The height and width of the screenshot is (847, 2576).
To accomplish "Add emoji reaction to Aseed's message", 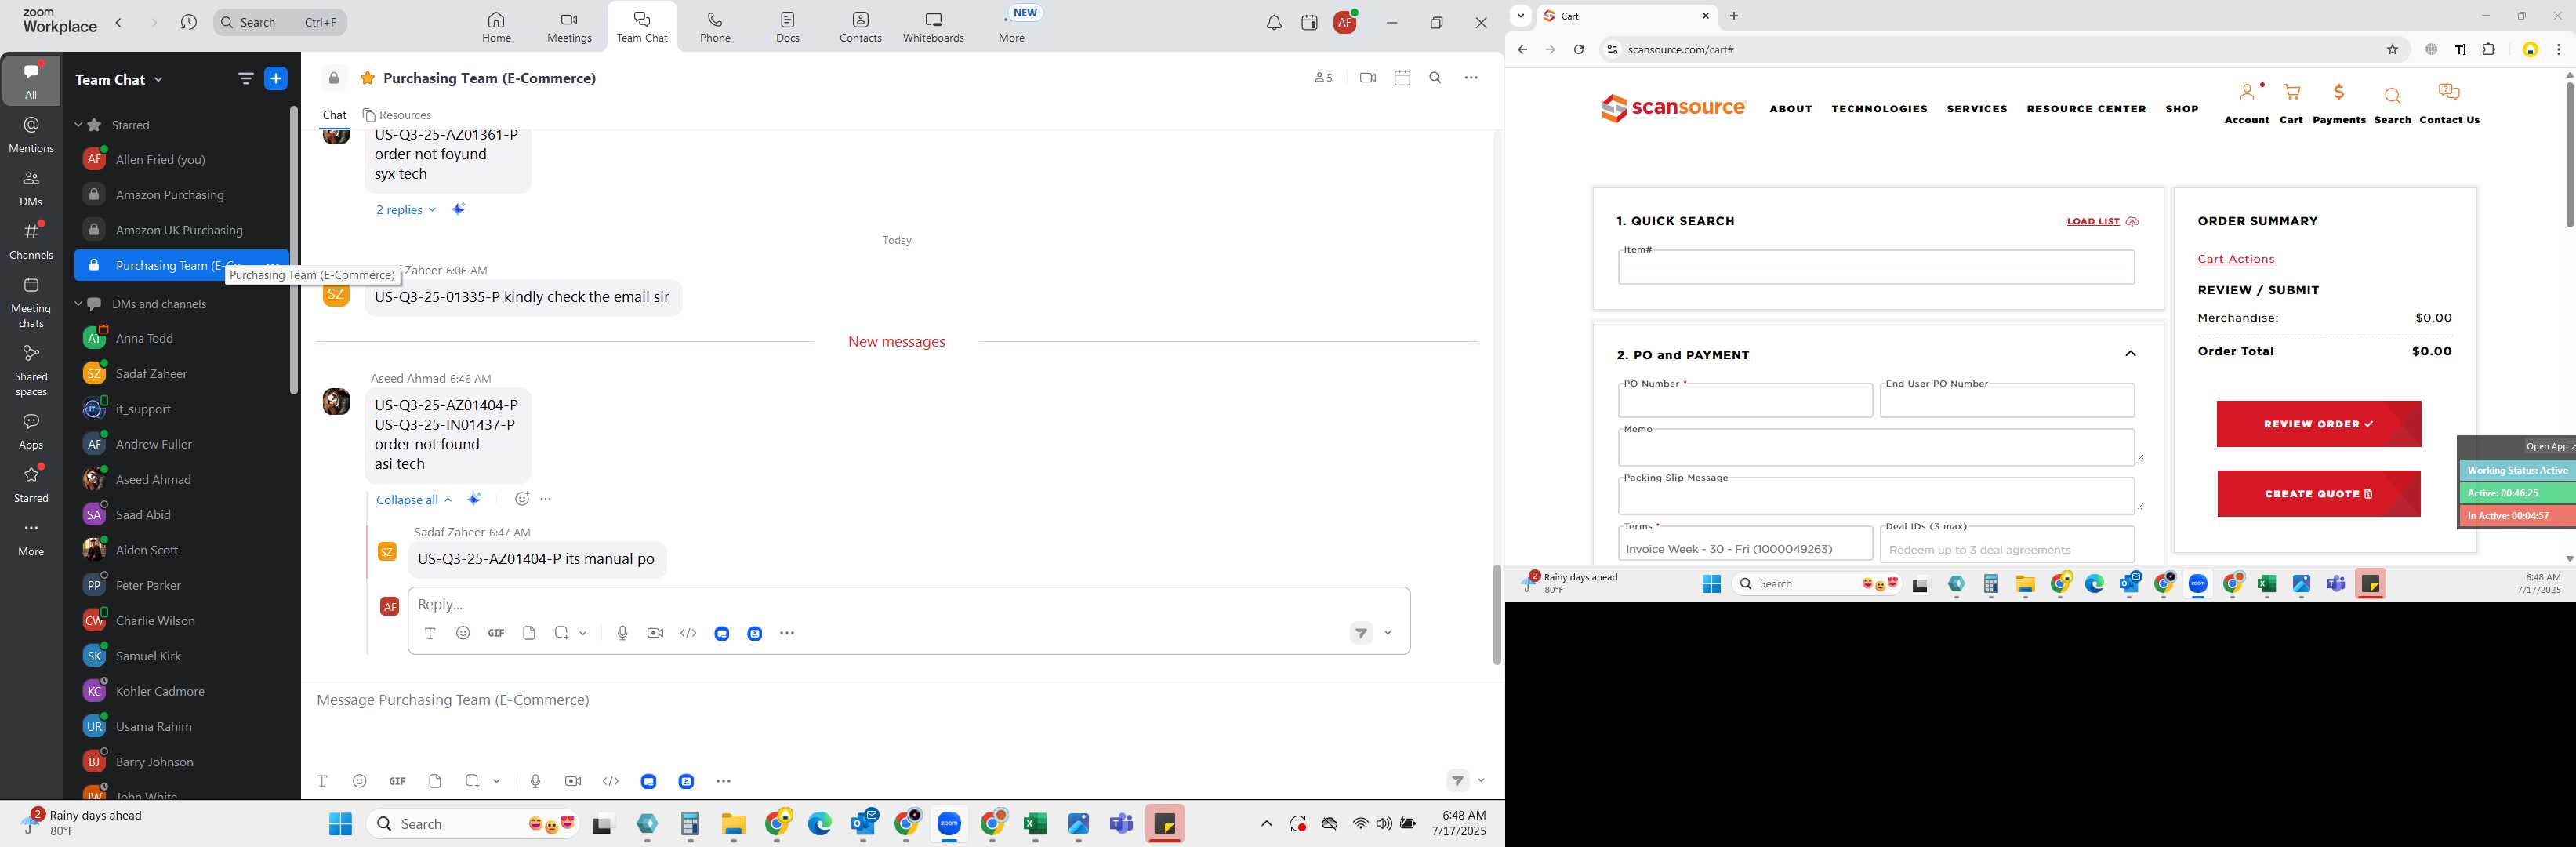I will pyautogui.click(x=521, y=499).
